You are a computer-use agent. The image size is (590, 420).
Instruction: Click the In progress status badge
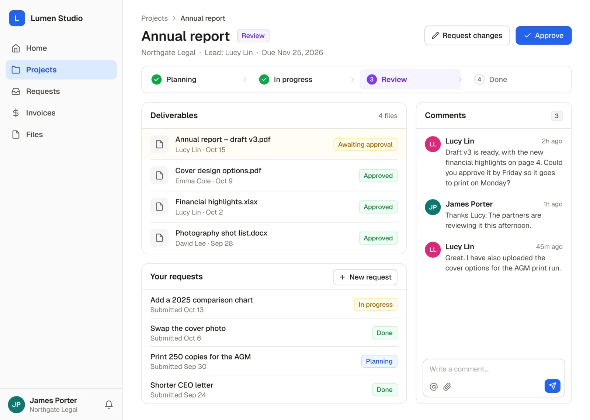(375, 305)
